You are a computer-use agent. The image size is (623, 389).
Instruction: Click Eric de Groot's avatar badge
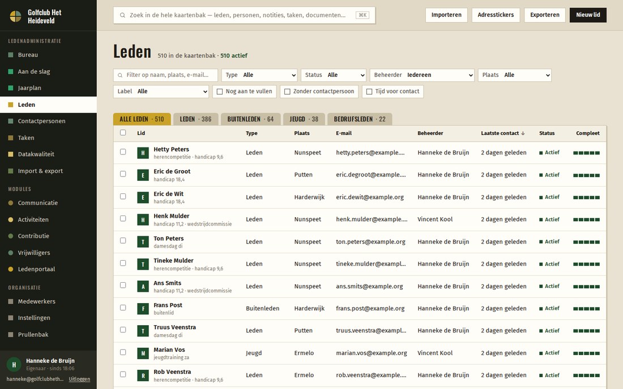pos(143,175)
